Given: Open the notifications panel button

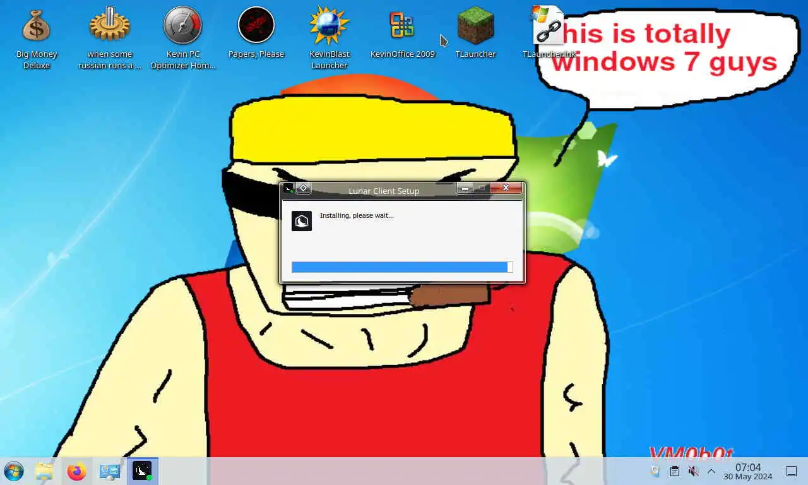Looking at the screenshot, I should (791, 471).
